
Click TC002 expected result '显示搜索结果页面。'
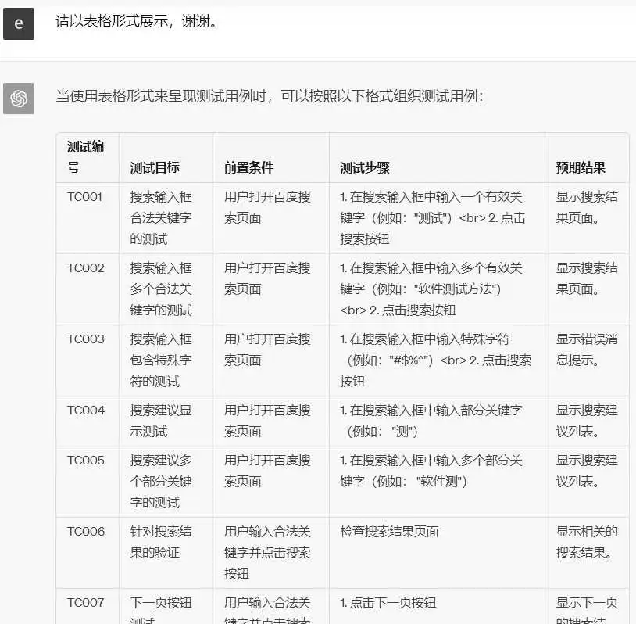(x=587, y=278)
